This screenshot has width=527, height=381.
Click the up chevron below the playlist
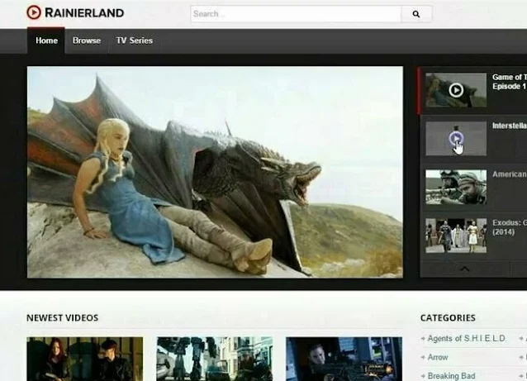[x=465, y=269]
